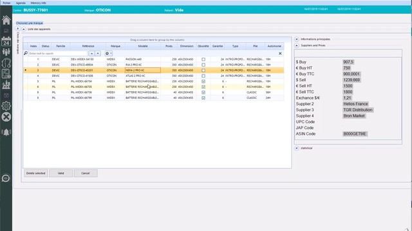Click the Cancel button

pos(86,173)
